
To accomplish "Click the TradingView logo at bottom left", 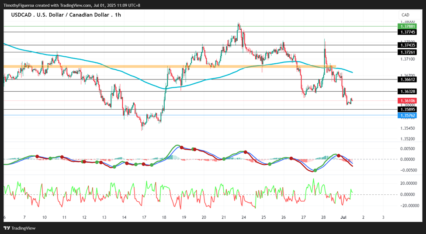I will (x=19, y=228).
